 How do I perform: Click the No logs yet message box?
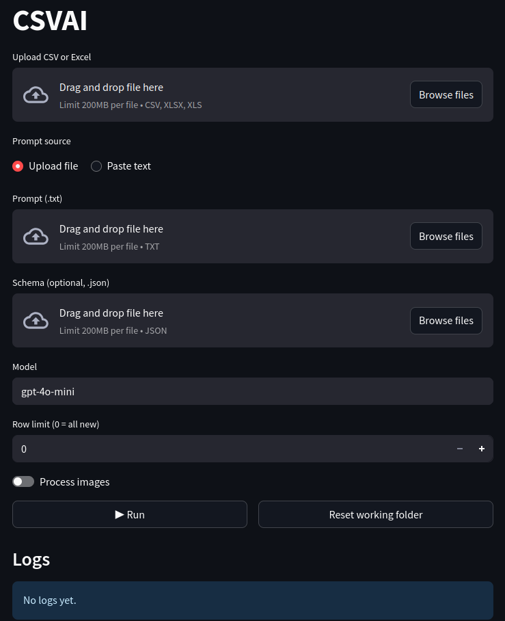(x=252, y=600)
